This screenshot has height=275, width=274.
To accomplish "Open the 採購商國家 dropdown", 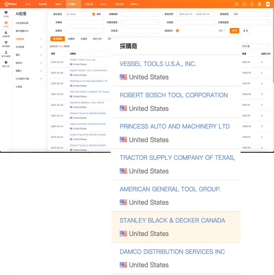I will point(140,23).
